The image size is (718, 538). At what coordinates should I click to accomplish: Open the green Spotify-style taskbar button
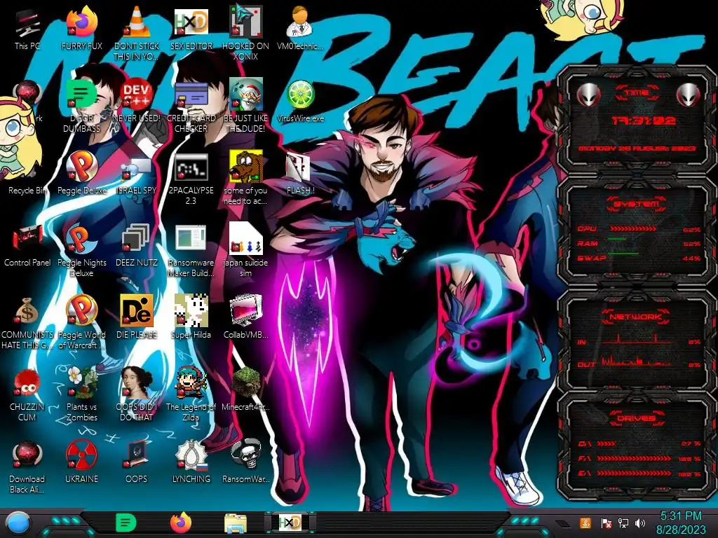click(126, 523)
